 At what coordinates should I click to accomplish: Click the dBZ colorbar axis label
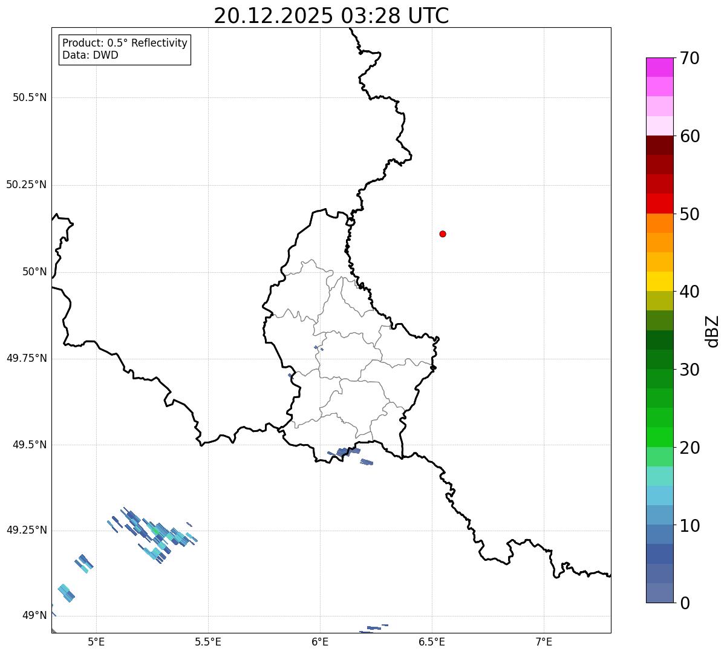712,331
